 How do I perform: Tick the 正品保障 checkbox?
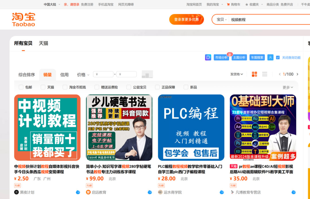157,87
